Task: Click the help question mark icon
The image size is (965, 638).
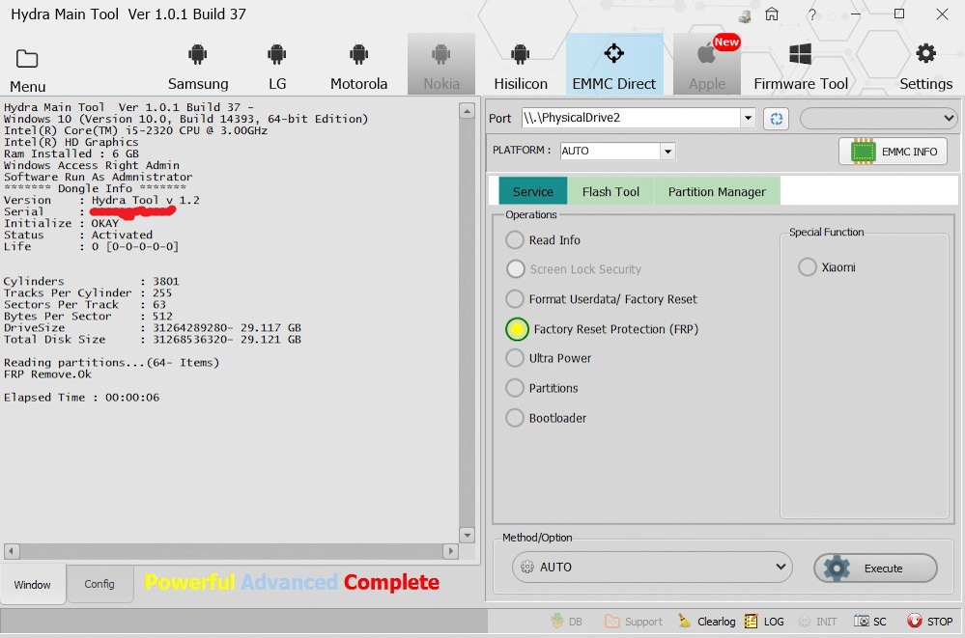Action: 812,14
